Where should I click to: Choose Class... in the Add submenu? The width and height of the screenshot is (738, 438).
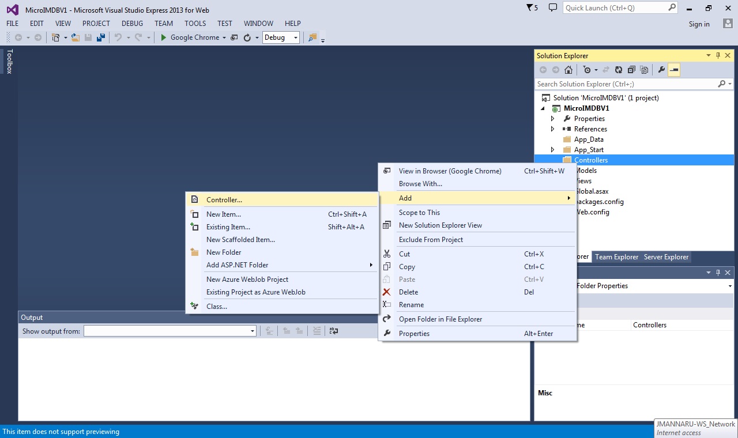coord(282,307)
